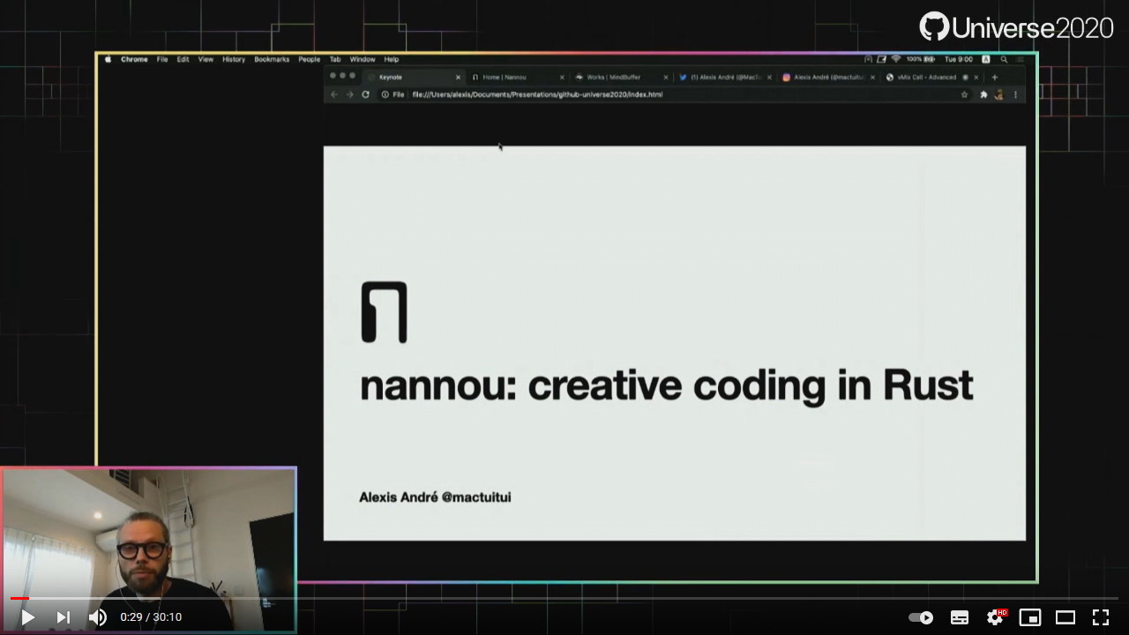Play the video
The height and width of the screenshot is (635, 1129).
pos(27,617)
